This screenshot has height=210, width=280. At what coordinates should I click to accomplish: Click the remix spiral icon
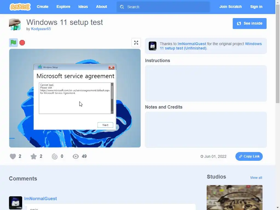(55, 156)
